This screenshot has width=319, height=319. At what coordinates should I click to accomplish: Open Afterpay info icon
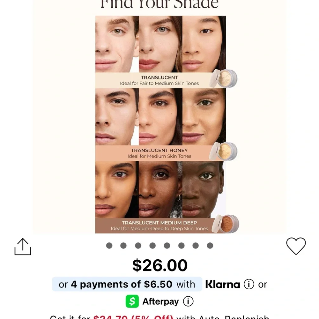[x=188, y=301]
